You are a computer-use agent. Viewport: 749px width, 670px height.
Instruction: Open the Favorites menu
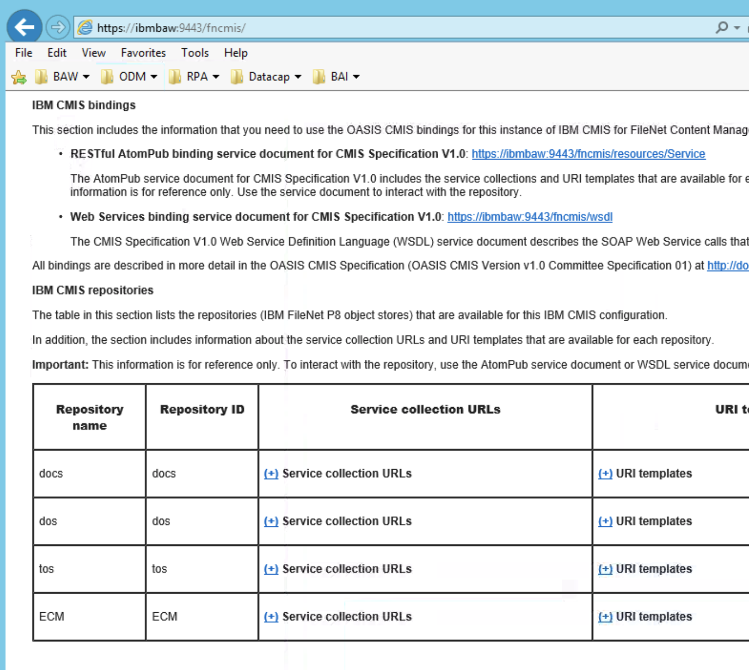(143, 53)
